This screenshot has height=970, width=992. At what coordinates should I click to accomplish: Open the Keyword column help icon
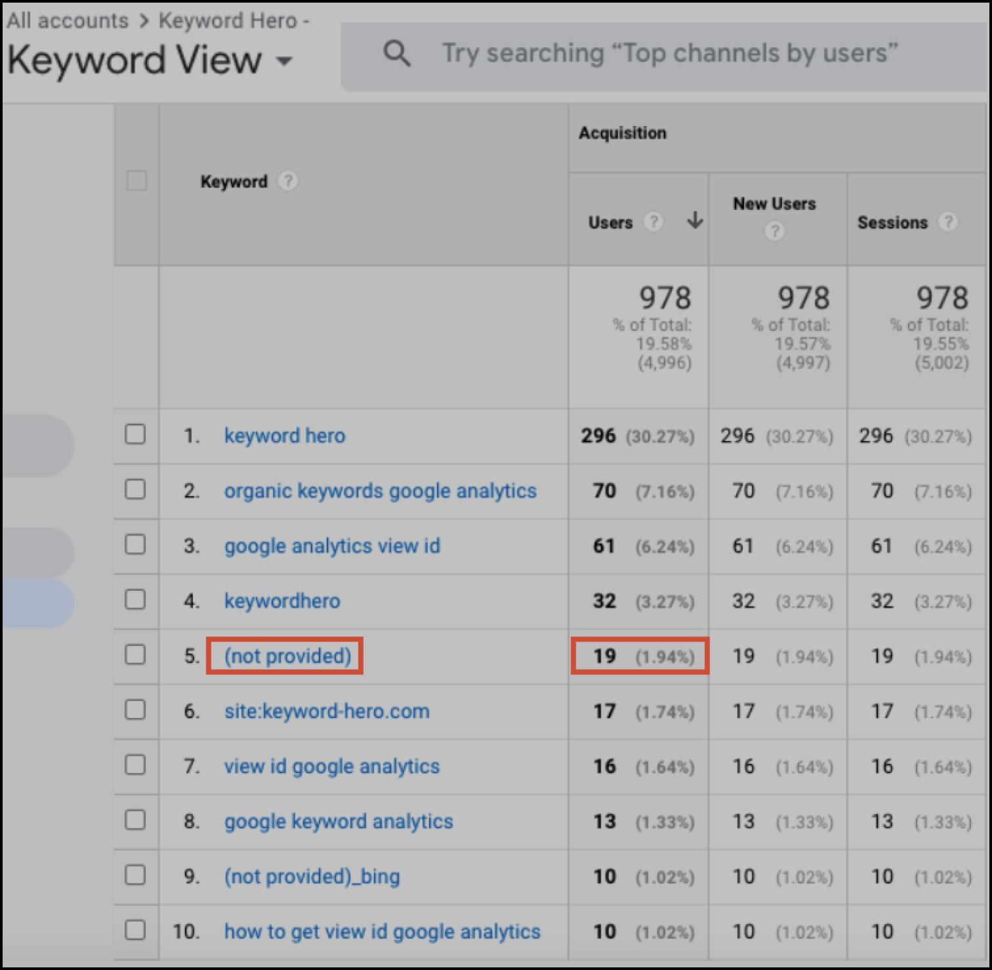coord(289,180)
